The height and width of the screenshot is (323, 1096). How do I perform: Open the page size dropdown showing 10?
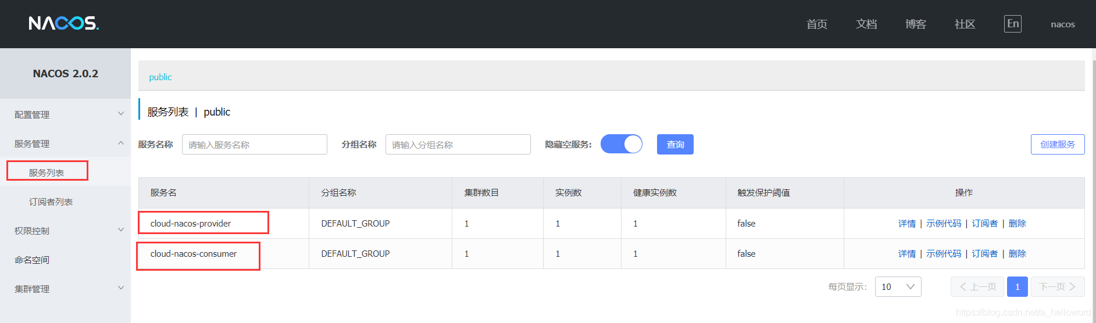point(898,286)
